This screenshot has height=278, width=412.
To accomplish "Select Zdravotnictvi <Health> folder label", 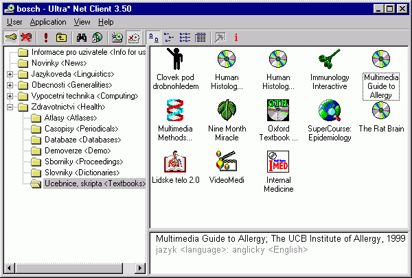I will click(68, 107).
